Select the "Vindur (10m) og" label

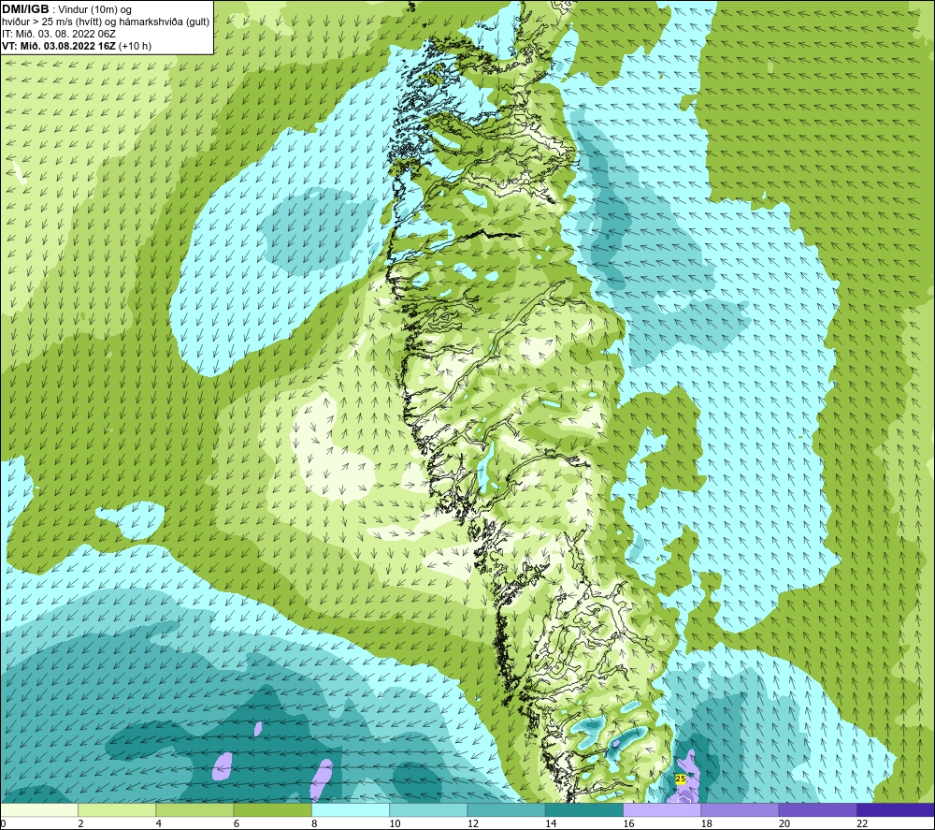pyautogui.click(x=94, y=10)
